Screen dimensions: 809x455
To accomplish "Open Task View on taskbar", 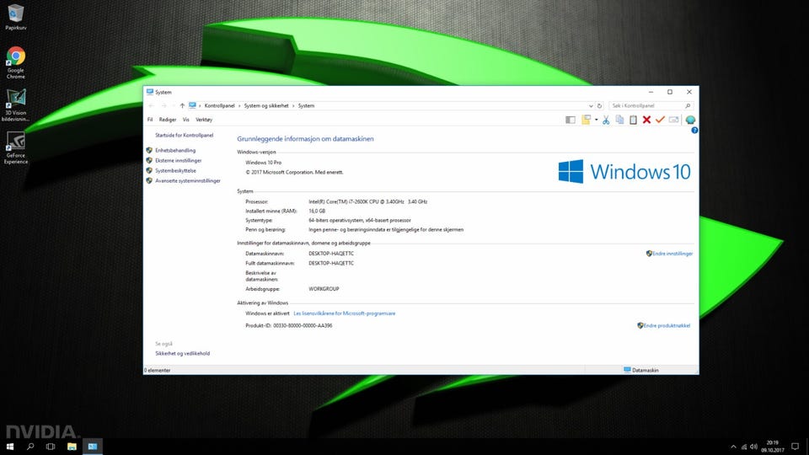I will (x=51, y=447).
